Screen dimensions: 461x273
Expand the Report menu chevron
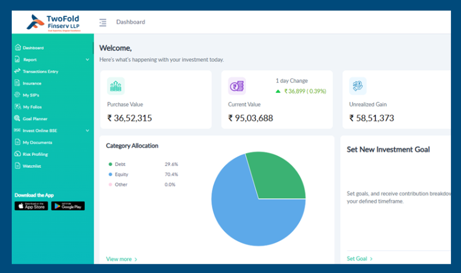click(88, 59)
